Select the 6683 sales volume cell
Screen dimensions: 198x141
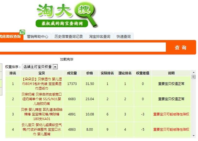[x=72, y=99]
